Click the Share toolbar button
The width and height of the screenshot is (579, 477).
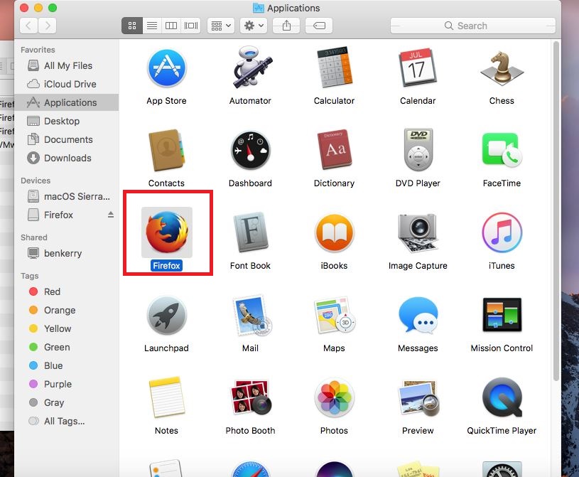[x=286, y=26]
